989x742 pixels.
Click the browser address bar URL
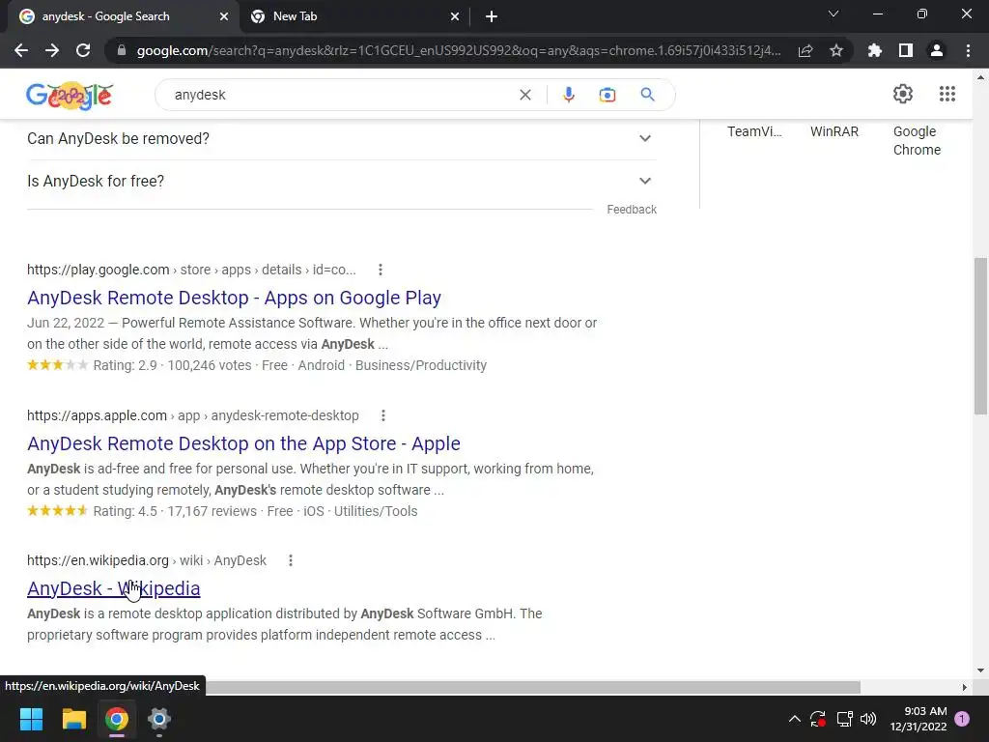[x=459, y=50]
